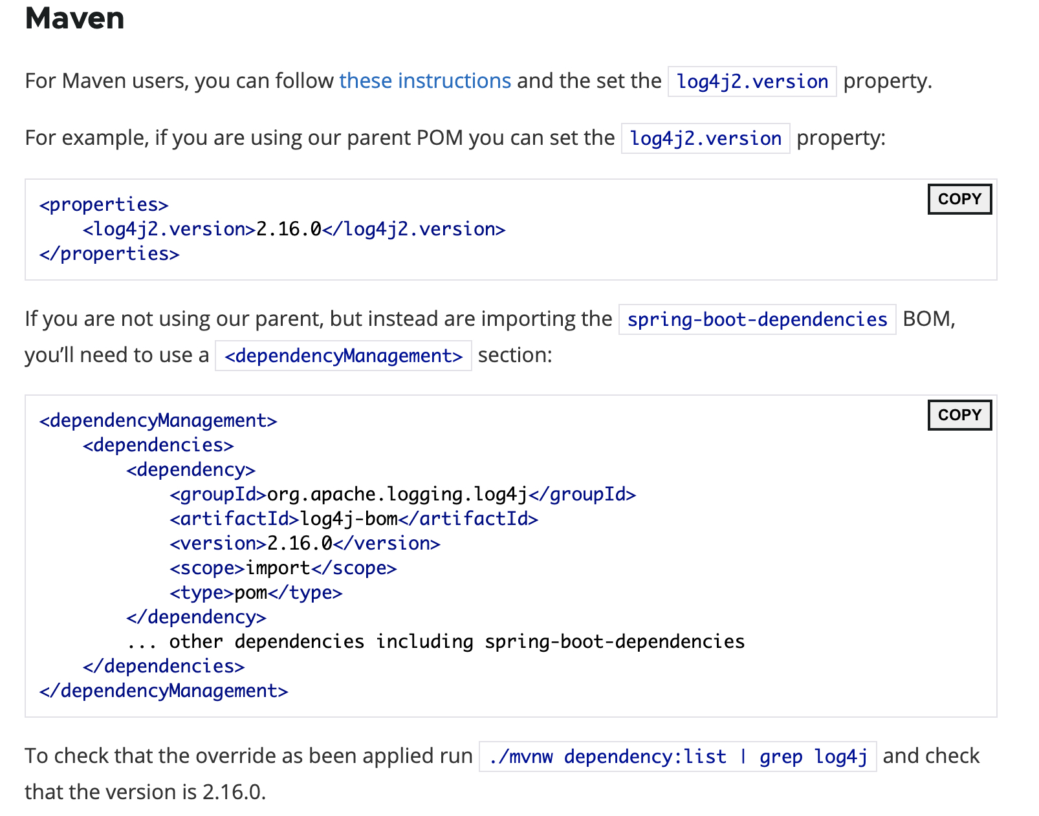Copy the properties code block

(x=959, y=199)
